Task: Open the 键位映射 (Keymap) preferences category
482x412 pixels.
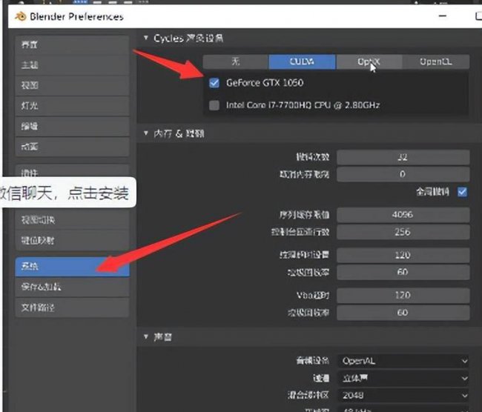Action: (x=72, y=240)
